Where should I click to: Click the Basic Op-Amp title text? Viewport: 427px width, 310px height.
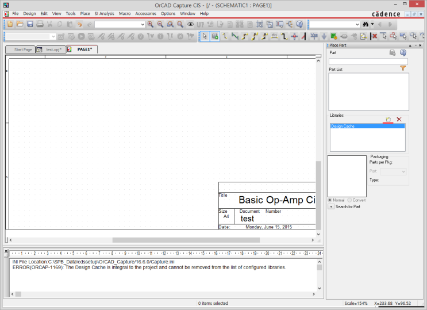276,200
